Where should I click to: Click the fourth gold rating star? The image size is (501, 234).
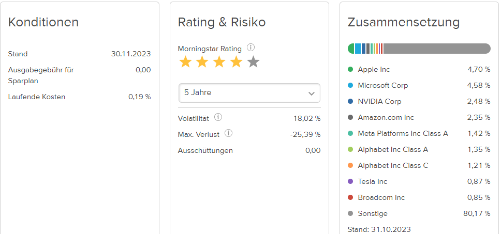[236, 63]
